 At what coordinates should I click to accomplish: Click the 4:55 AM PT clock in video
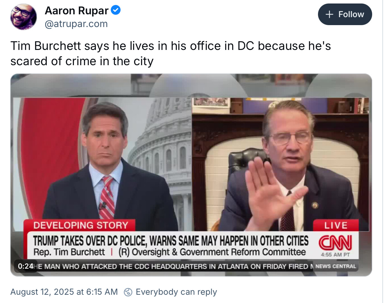pos(336,255)
